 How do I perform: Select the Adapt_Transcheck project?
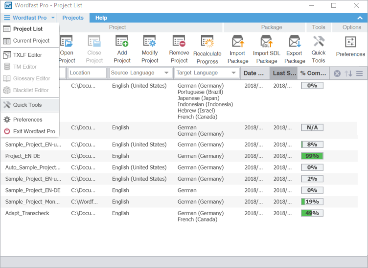tap(27, 213)
